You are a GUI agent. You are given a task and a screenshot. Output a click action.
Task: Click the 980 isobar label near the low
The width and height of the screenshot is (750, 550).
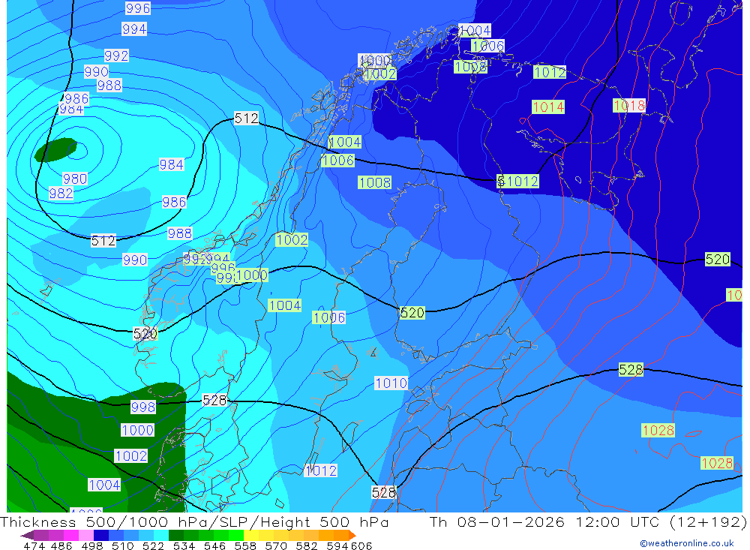[x=75, y=179]
